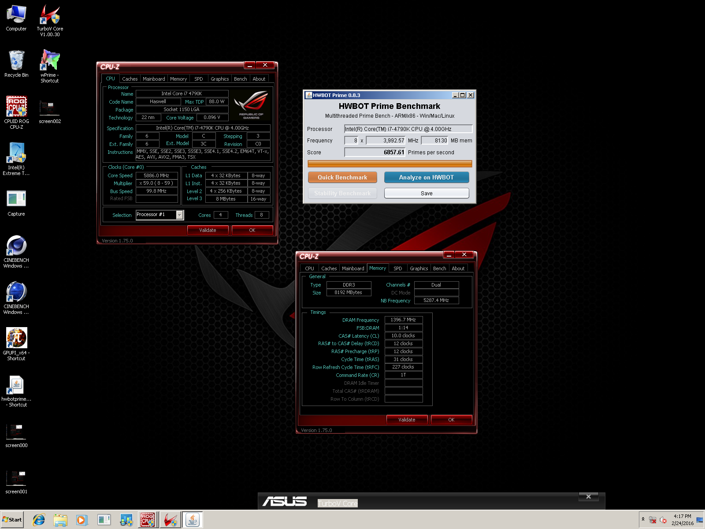Open About tab in the CPU window
The image size is (705, 529).
(x=259, y=79)
